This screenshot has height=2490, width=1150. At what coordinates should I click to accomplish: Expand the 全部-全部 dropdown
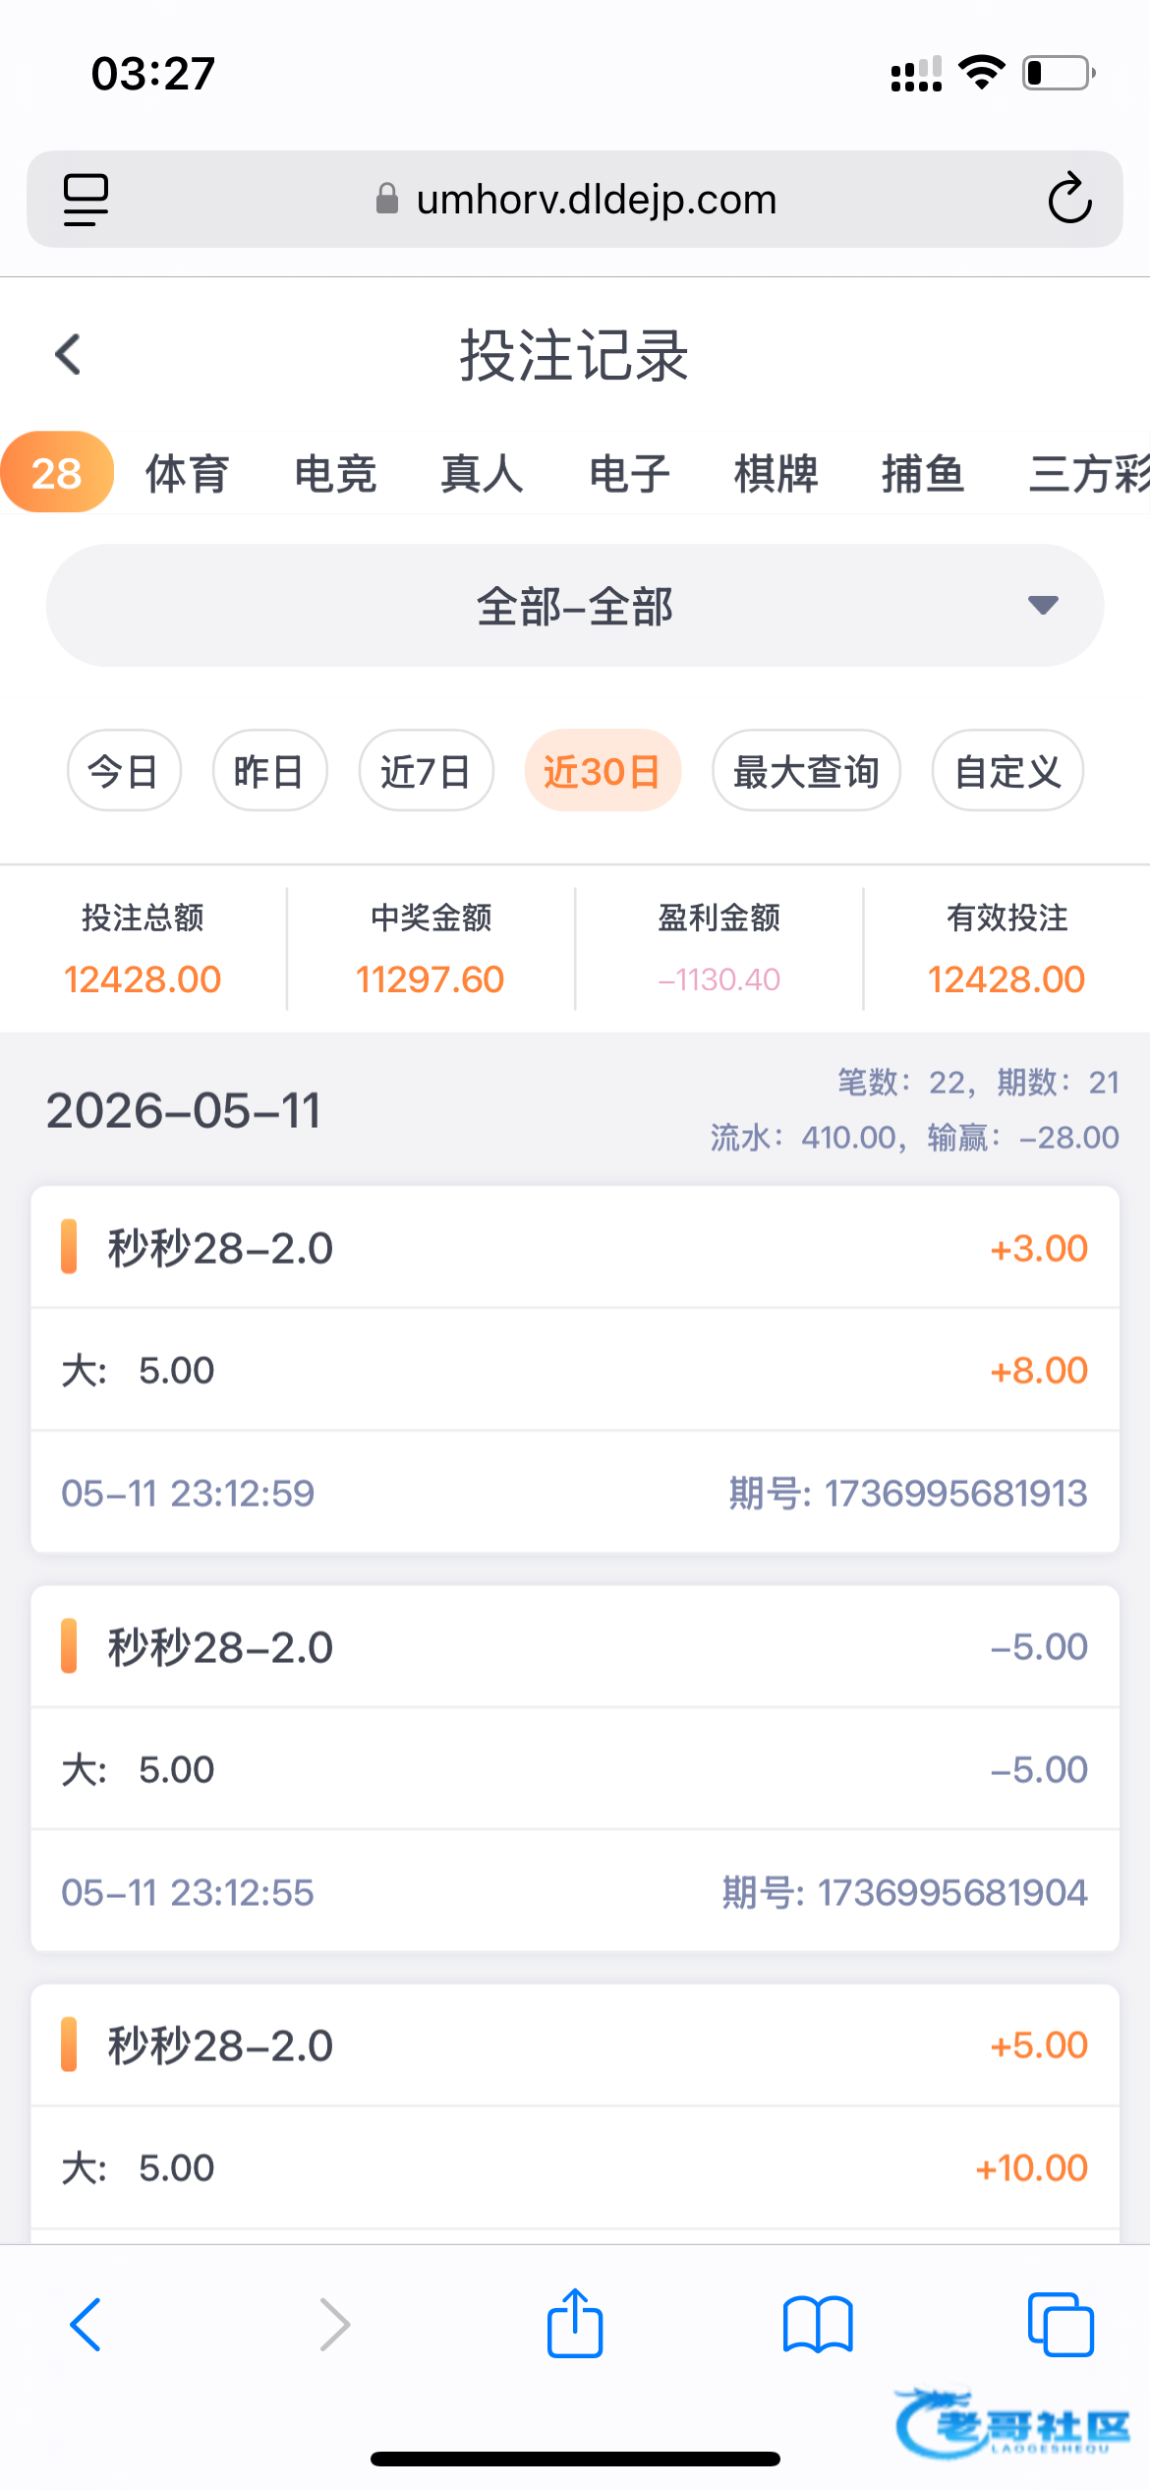pos(575,606)
